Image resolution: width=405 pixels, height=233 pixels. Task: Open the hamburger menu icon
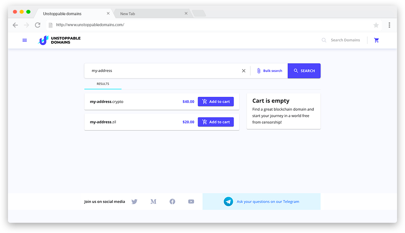(25, 40)
